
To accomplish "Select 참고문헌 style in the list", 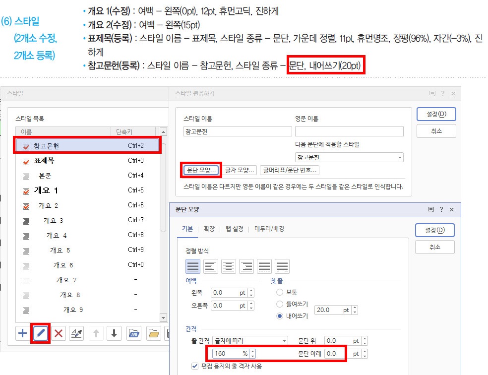I will (x=87, y=146).
